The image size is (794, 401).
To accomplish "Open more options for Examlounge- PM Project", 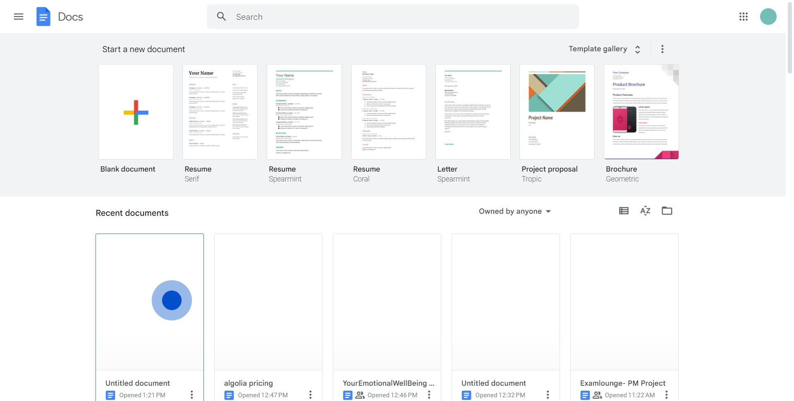I will coord(667,395).
